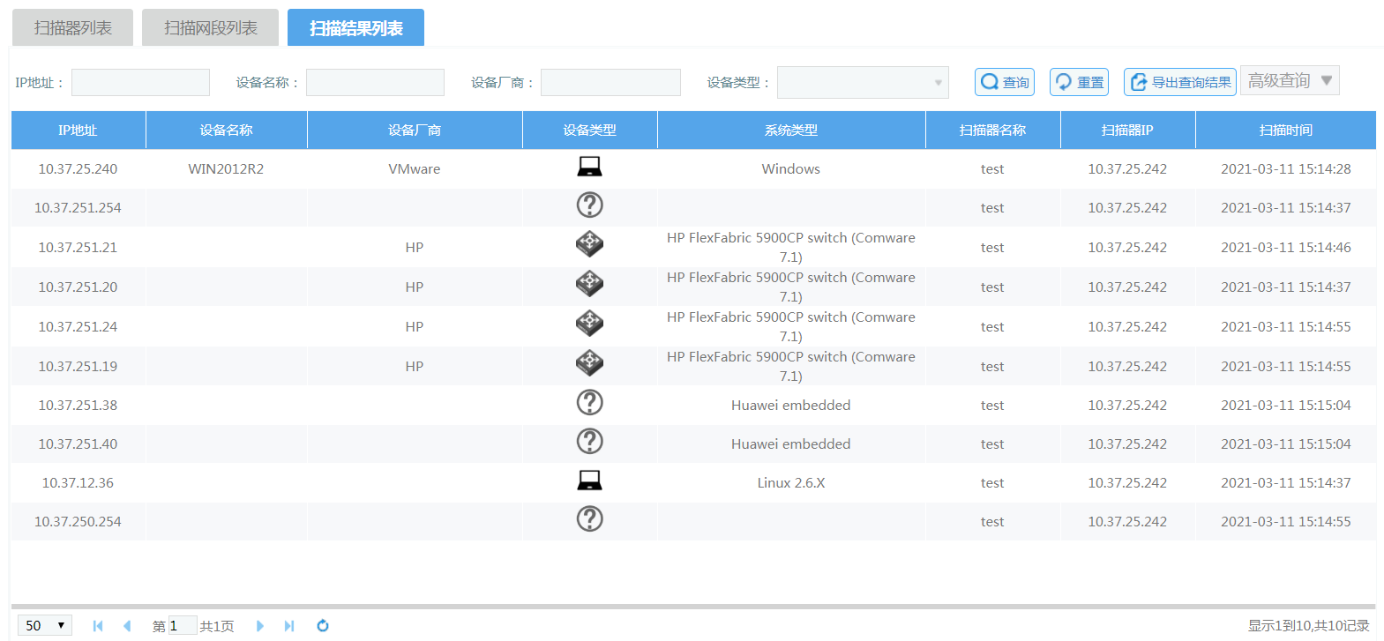
Task: Select the IP cell 10.37.251.38
Action: point(78,406)
